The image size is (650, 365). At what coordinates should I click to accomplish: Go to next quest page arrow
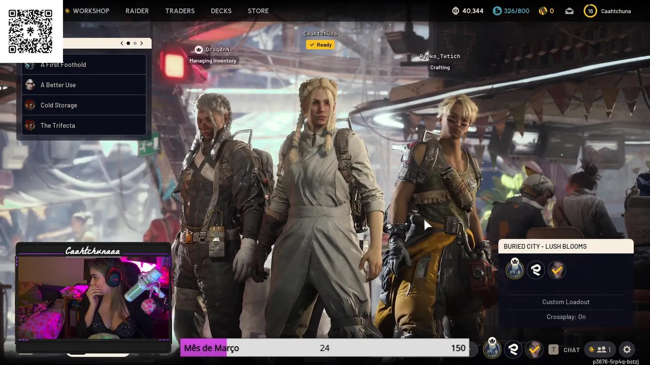point(142,43)
